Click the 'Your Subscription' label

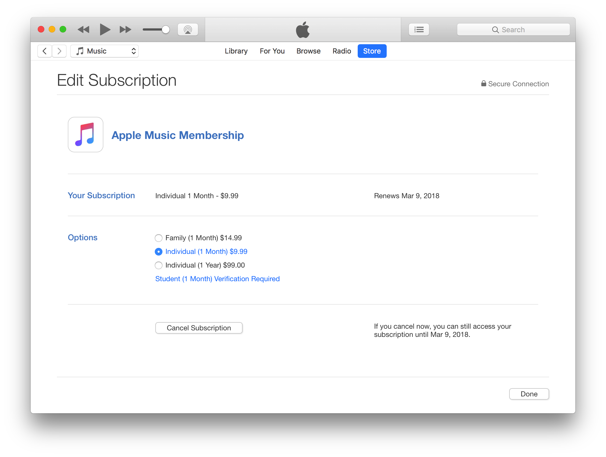(101, 195)
